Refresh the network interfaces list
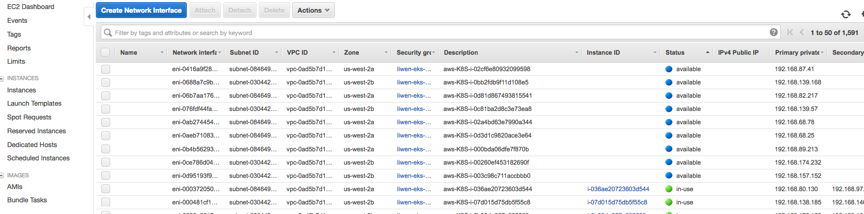 coord(845,14)
